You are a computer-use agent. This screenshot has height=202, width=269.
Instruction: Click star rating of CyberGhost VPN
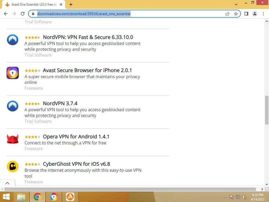pyautogui.click(x=32, y=164)
